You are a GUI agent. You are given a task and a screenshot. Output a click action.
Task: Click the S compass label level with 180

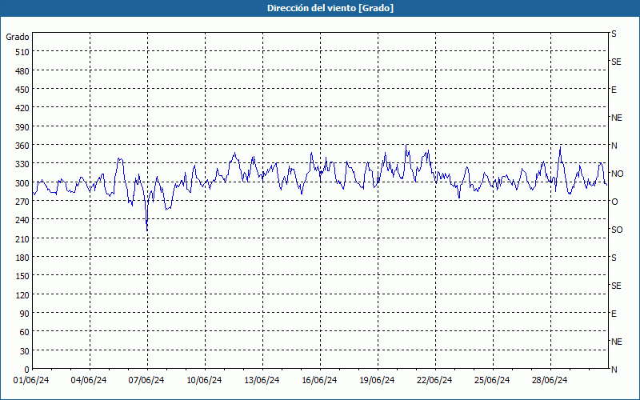click(x=614, y=258)
